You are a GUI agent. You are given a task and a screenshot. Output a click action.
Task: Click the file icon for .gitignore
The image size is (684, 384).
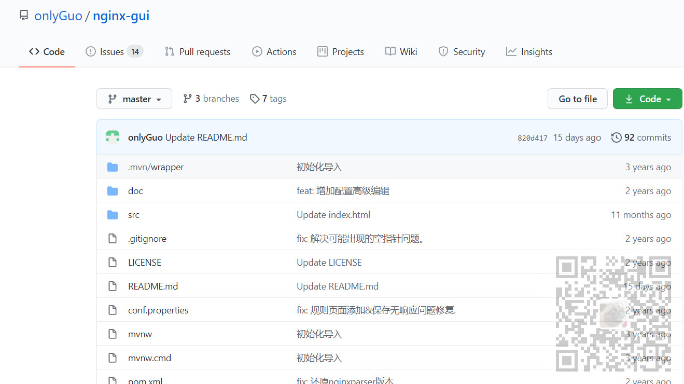(x=113, y=239)
